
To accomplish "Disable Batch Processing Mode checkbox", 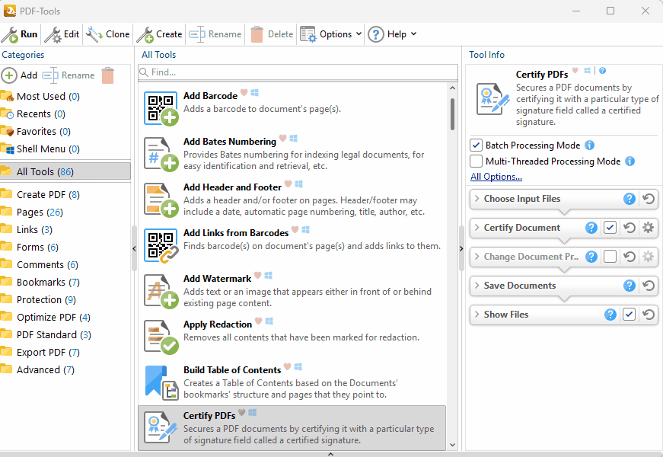I will [x=477, y=145].
